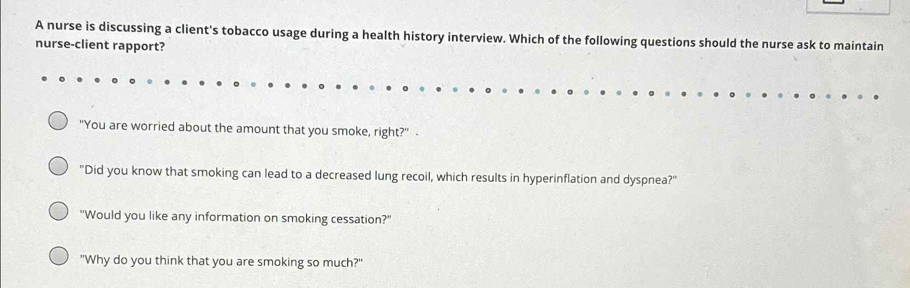Screen dimensions: 910x288
Task: Click the partially visible button at top right
Action: pos(848,6)
